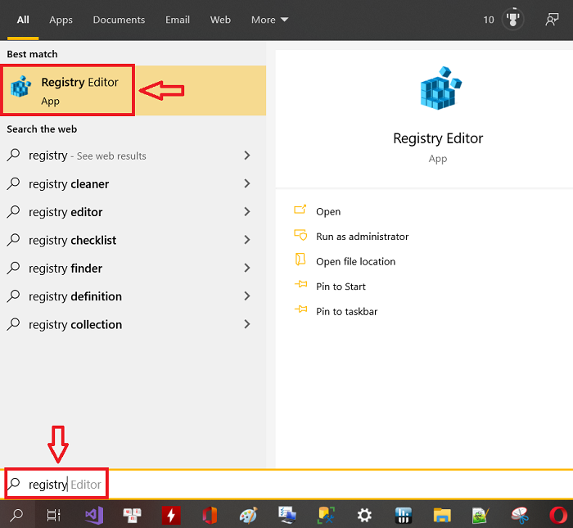Choose Pin to taskbar
Image resolution: width=573 pixels, height=528 pixels.
point(346,311)
